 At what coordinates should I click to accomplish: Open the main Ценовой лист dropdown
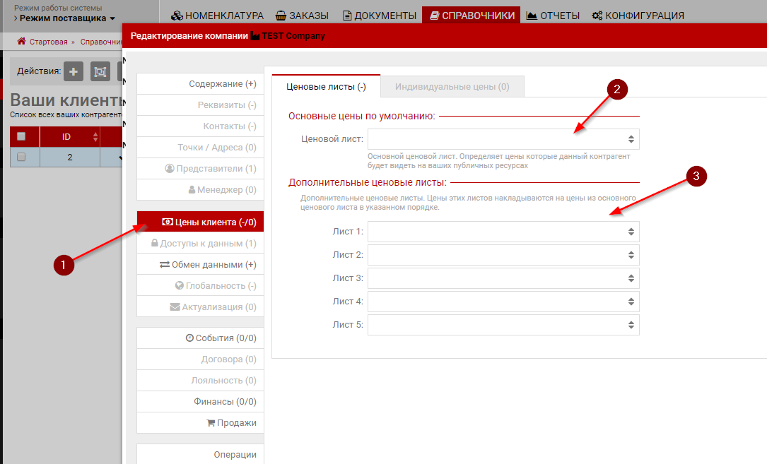(503, 139)
